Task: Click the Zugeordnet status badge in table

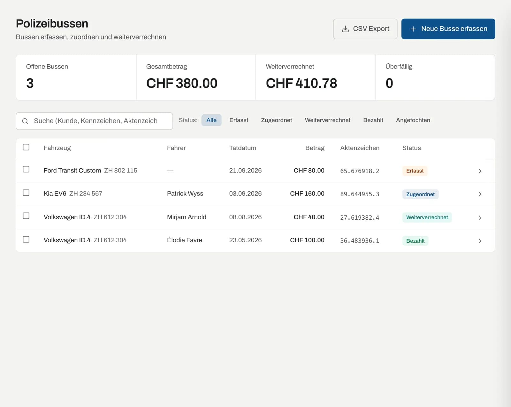Action: [420, 194]
